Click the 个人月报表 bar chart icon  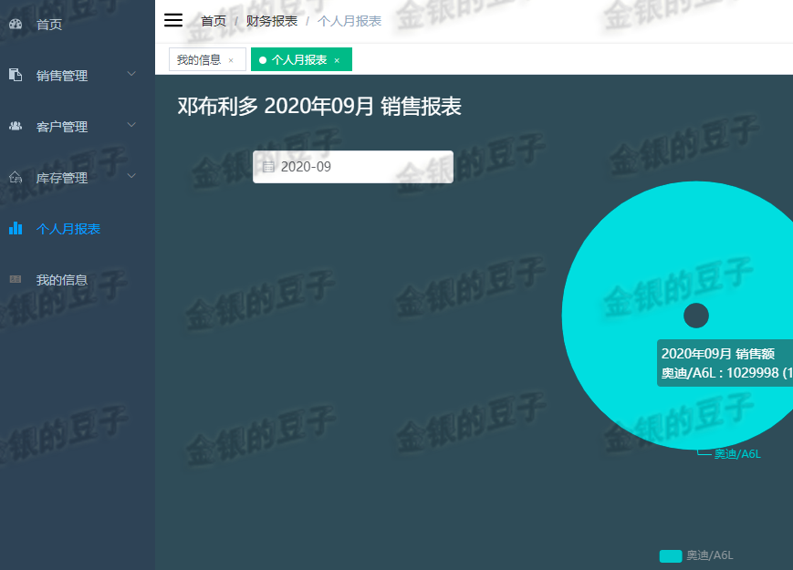pyautogui.click(x=16, y=228)
